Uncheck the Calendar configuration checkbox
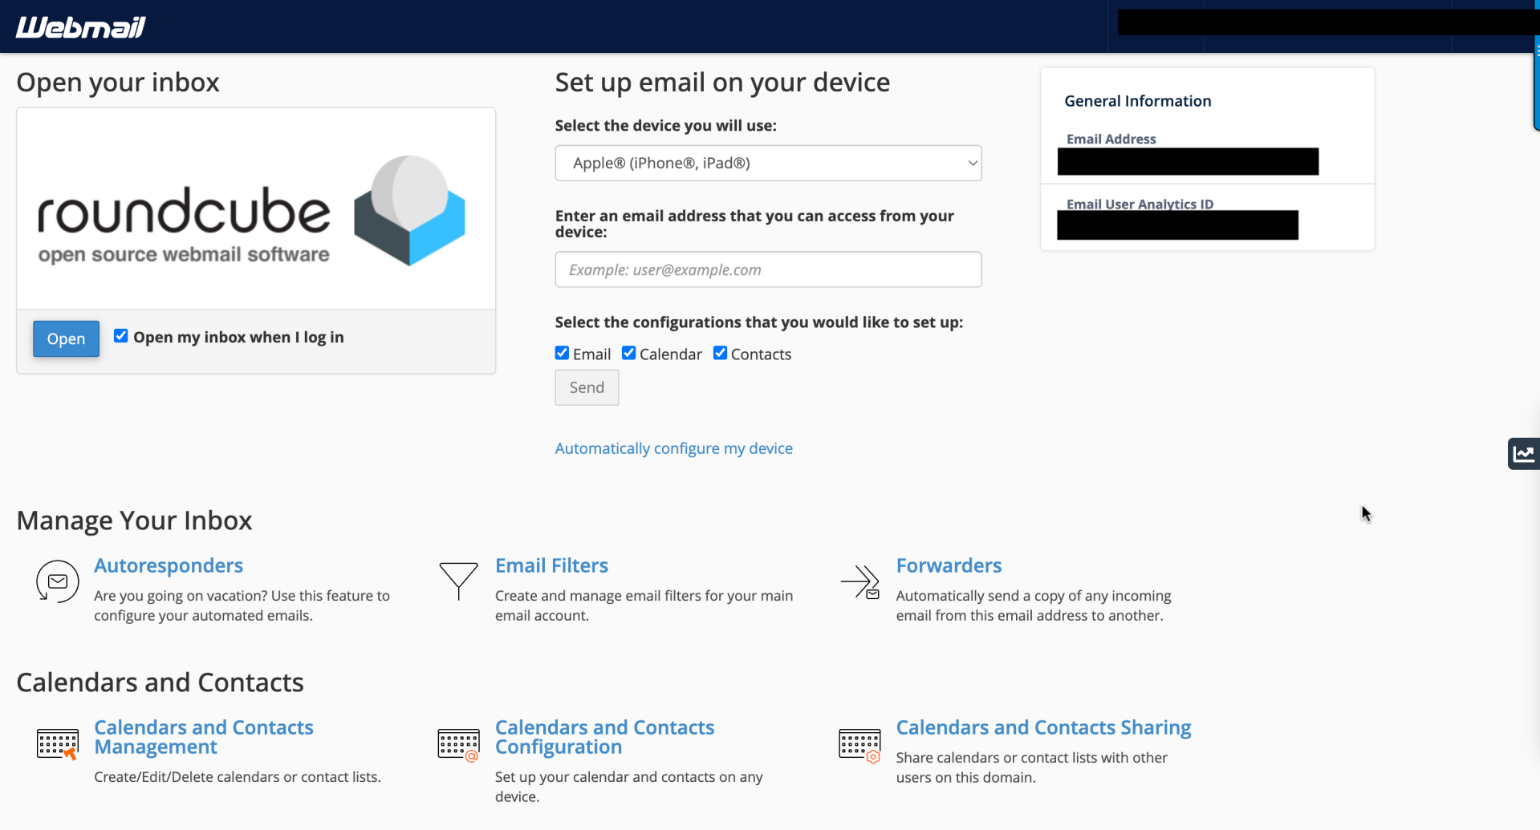This screenshot has width=1540, height=830. coord(629,353)
